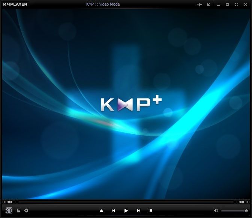Open the control box settings gear
252x218 pixels.
click(x=26, y=210)
